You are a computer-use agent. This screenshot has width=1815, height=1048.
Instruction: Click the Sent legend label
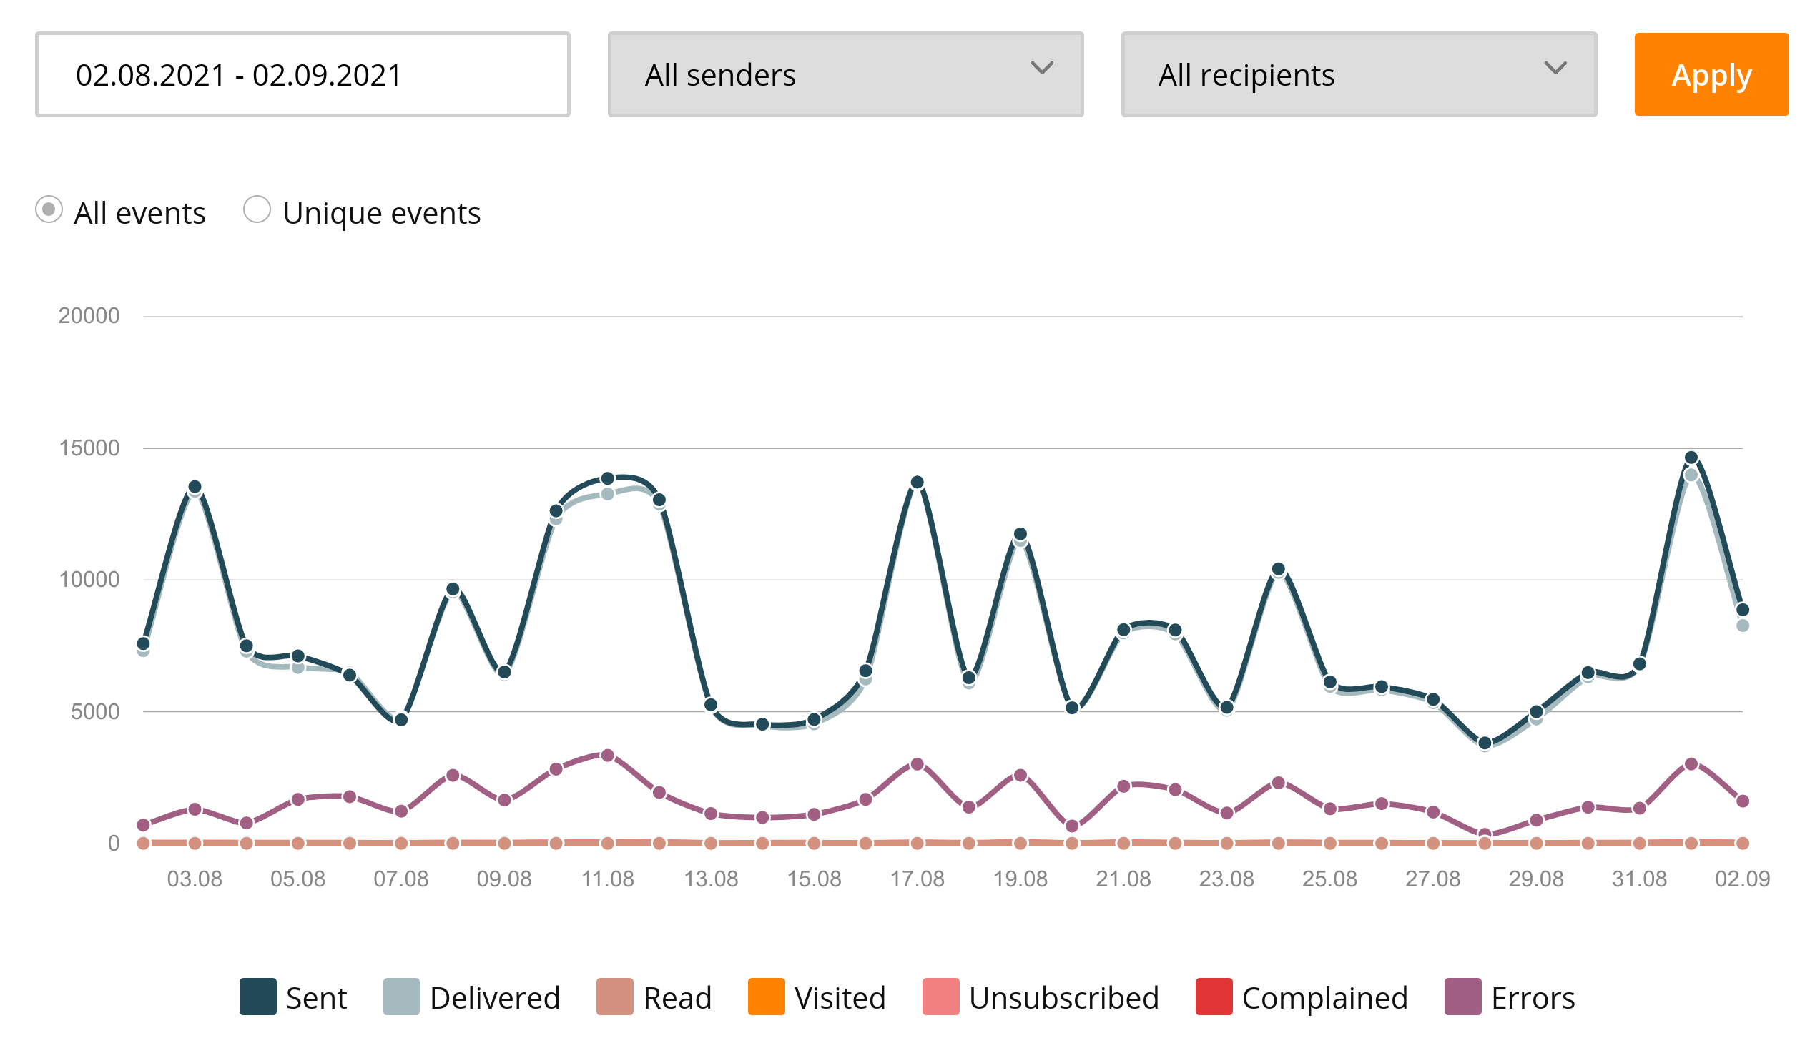tap(316, 998)
